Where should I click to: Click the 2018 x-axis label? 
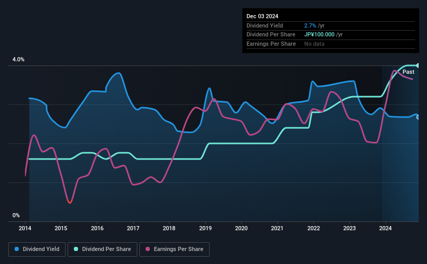(x=169, y=228)
